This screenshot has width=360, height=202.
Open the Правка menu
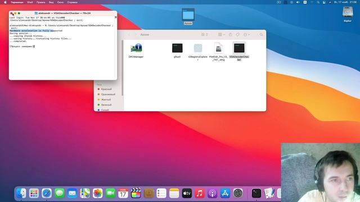(40, 2)
